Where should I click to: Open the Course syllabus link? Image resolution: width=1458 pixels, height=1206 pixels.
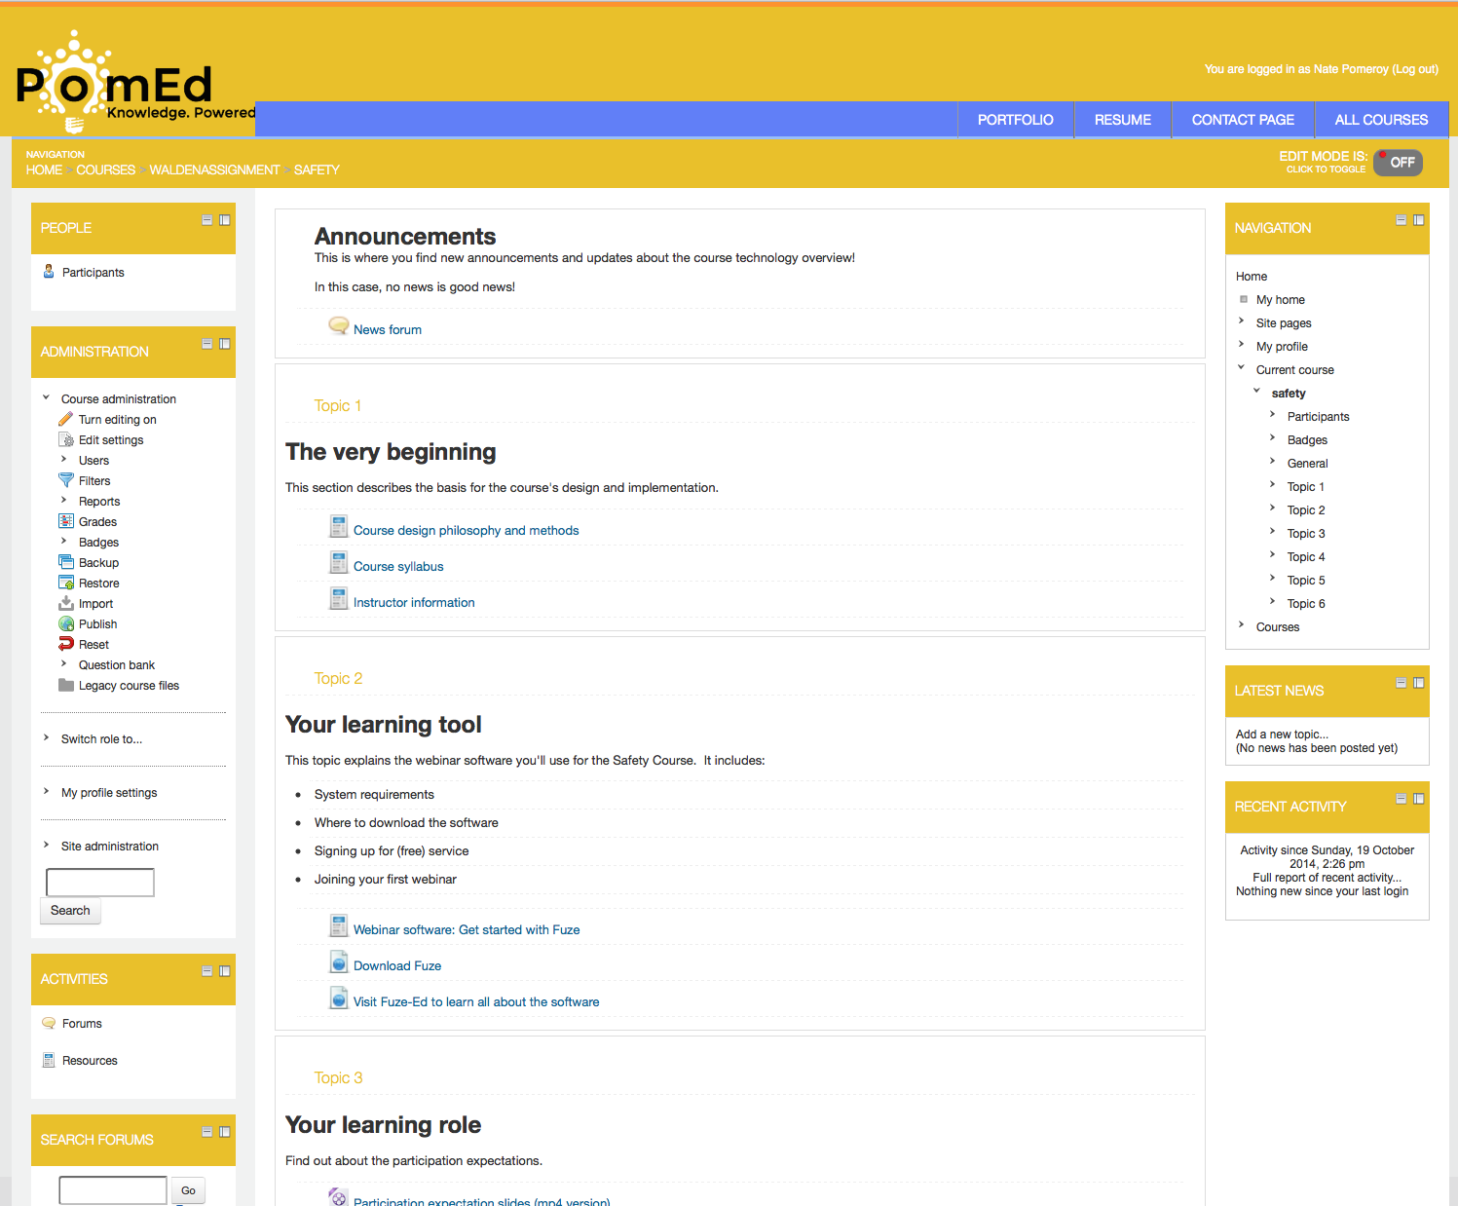[x=397, y=566]
